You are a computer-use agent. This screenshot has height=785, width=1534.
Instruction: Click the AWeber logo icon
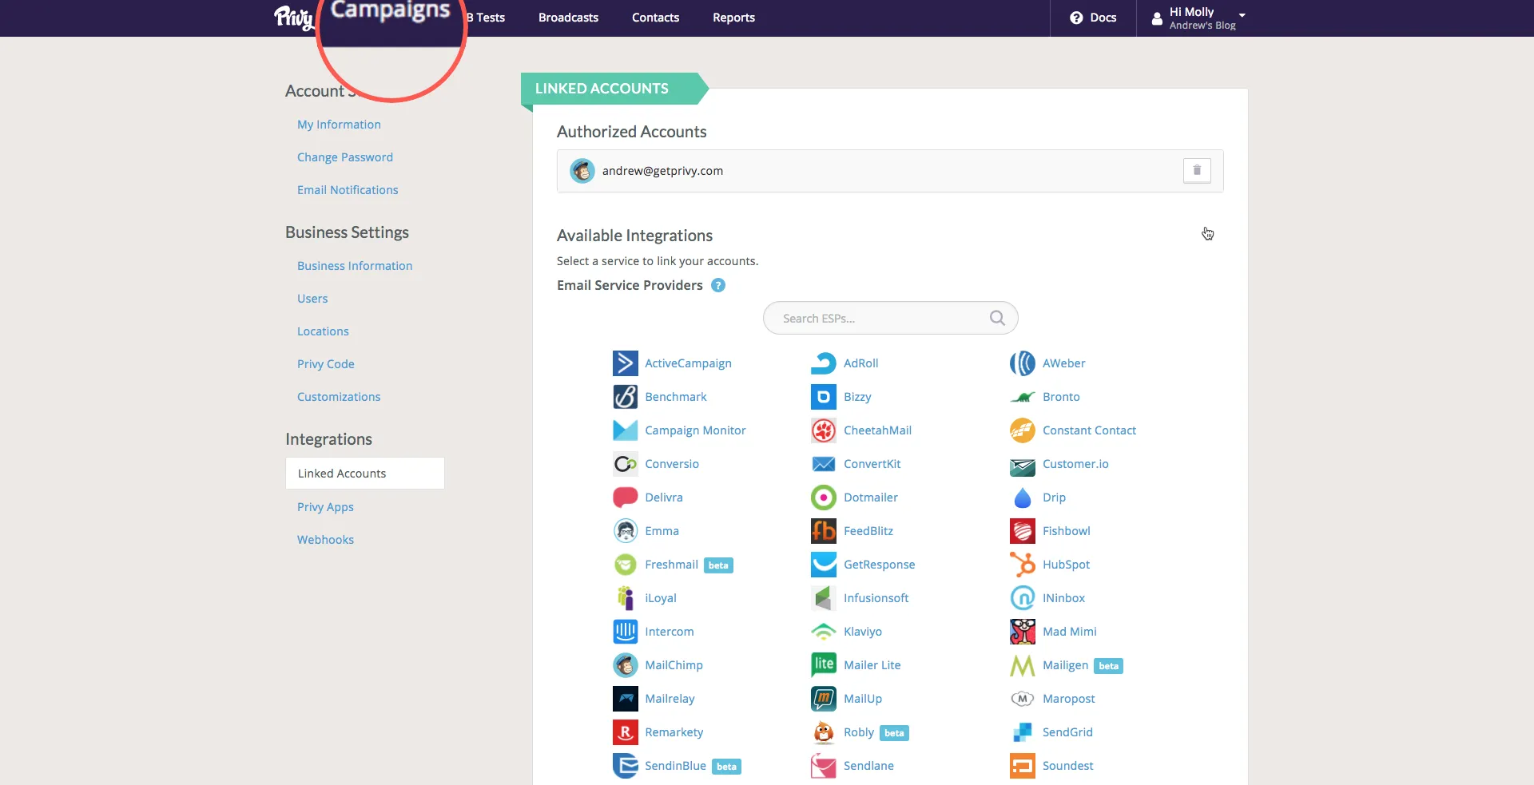[x=1023, y=363]
